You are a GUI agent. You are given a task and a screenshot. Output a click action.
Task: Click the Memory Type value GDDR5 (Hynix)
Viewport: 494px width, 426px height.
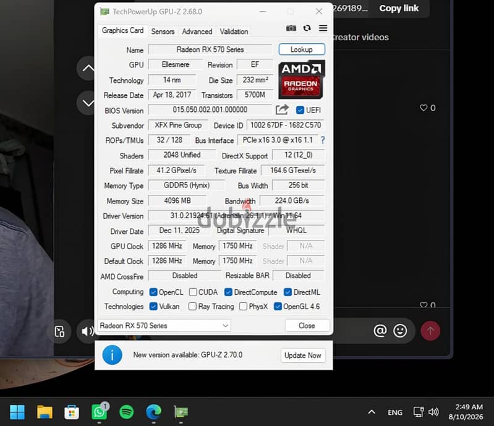pos(187,185)
